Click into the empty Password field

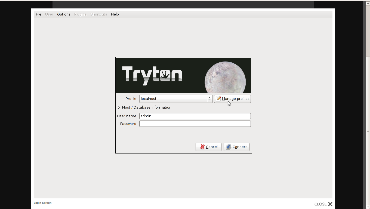(195, 124)
